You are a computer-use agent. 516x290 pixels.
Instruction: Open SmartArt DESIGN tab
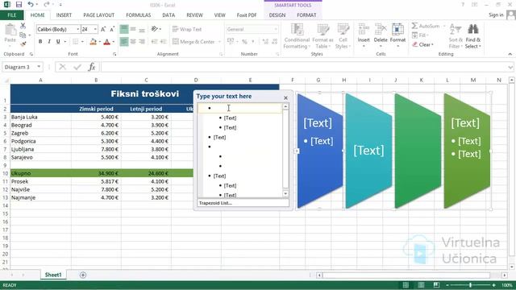pos(277,15)
